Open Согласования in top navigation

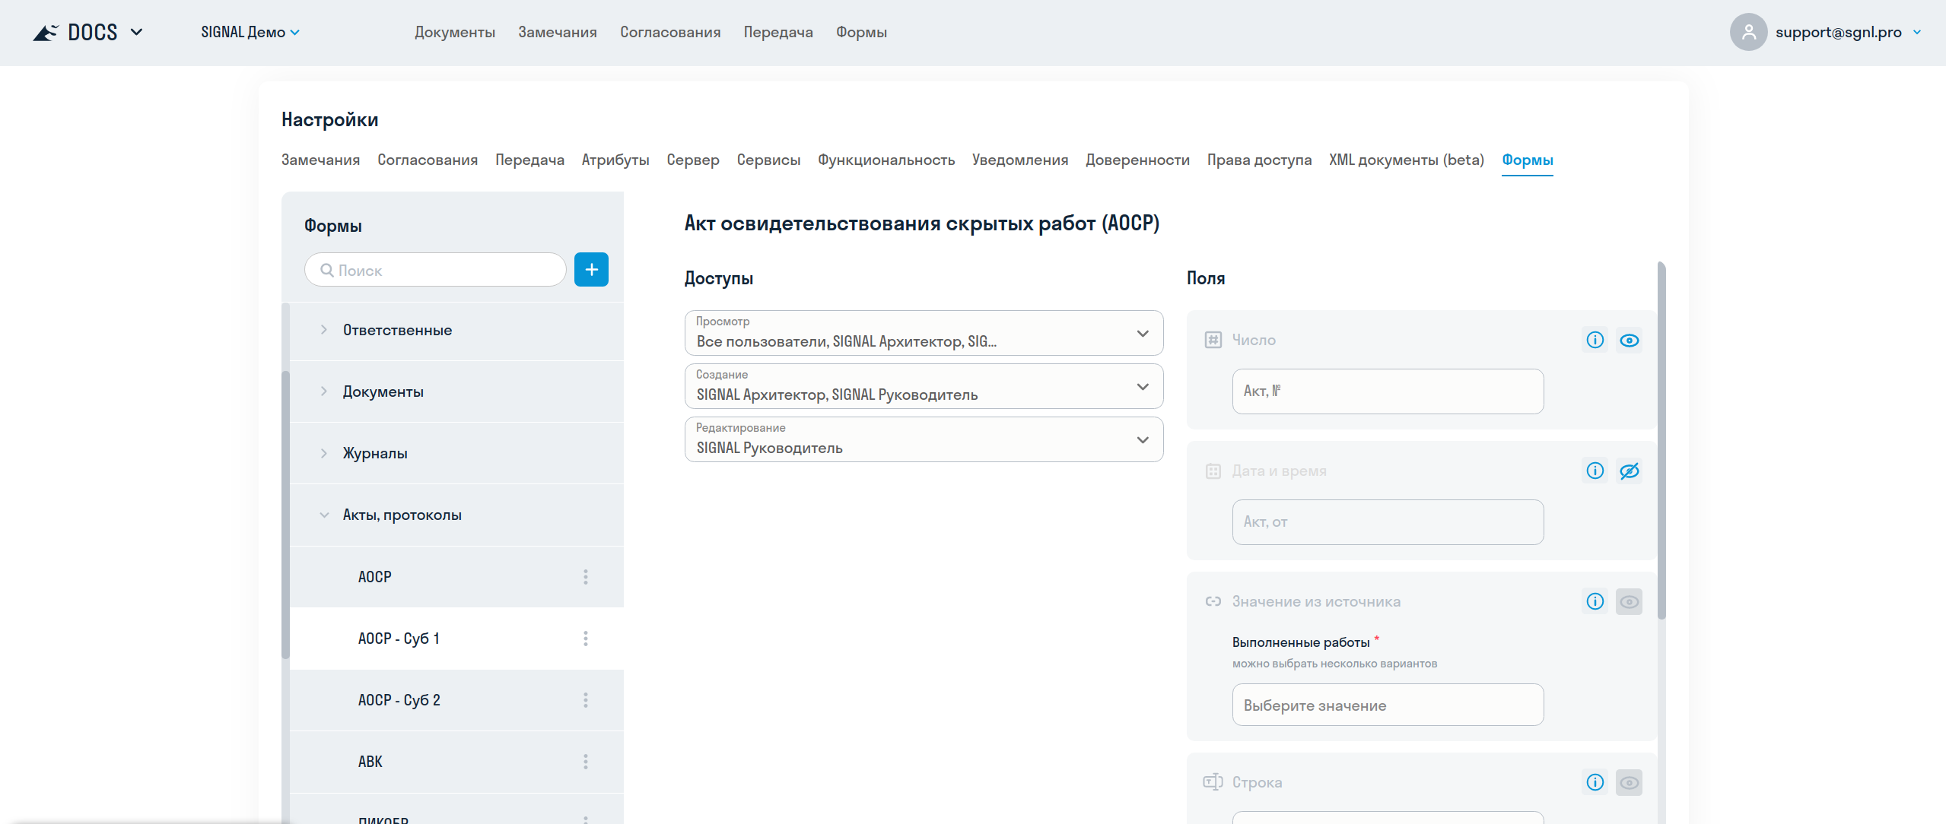point(670,32)
